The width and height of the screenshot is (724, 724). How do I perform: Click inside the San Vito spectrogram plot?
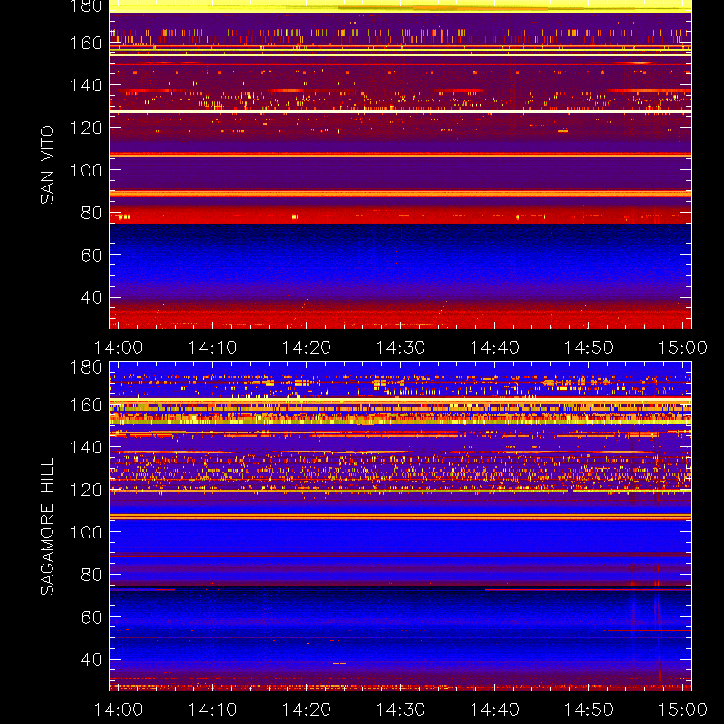pyautogui.click(x=400, y=165)
